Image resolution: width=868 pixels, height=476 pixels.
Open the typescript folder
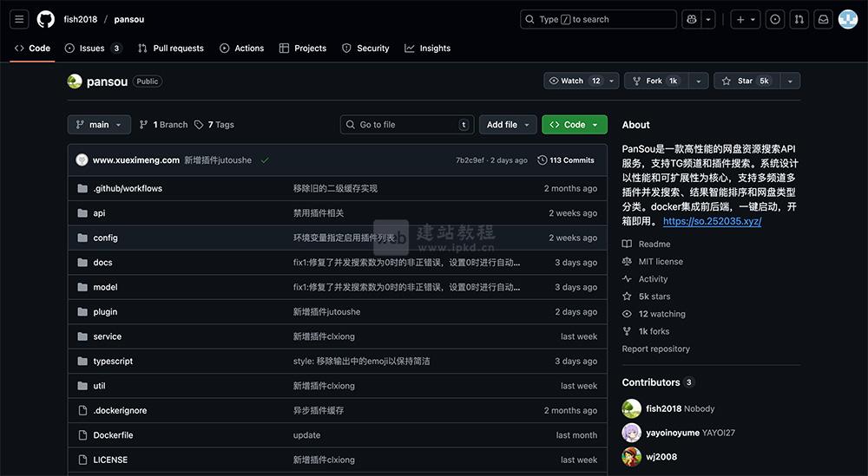pyautogui.click(x=113, y=361)
